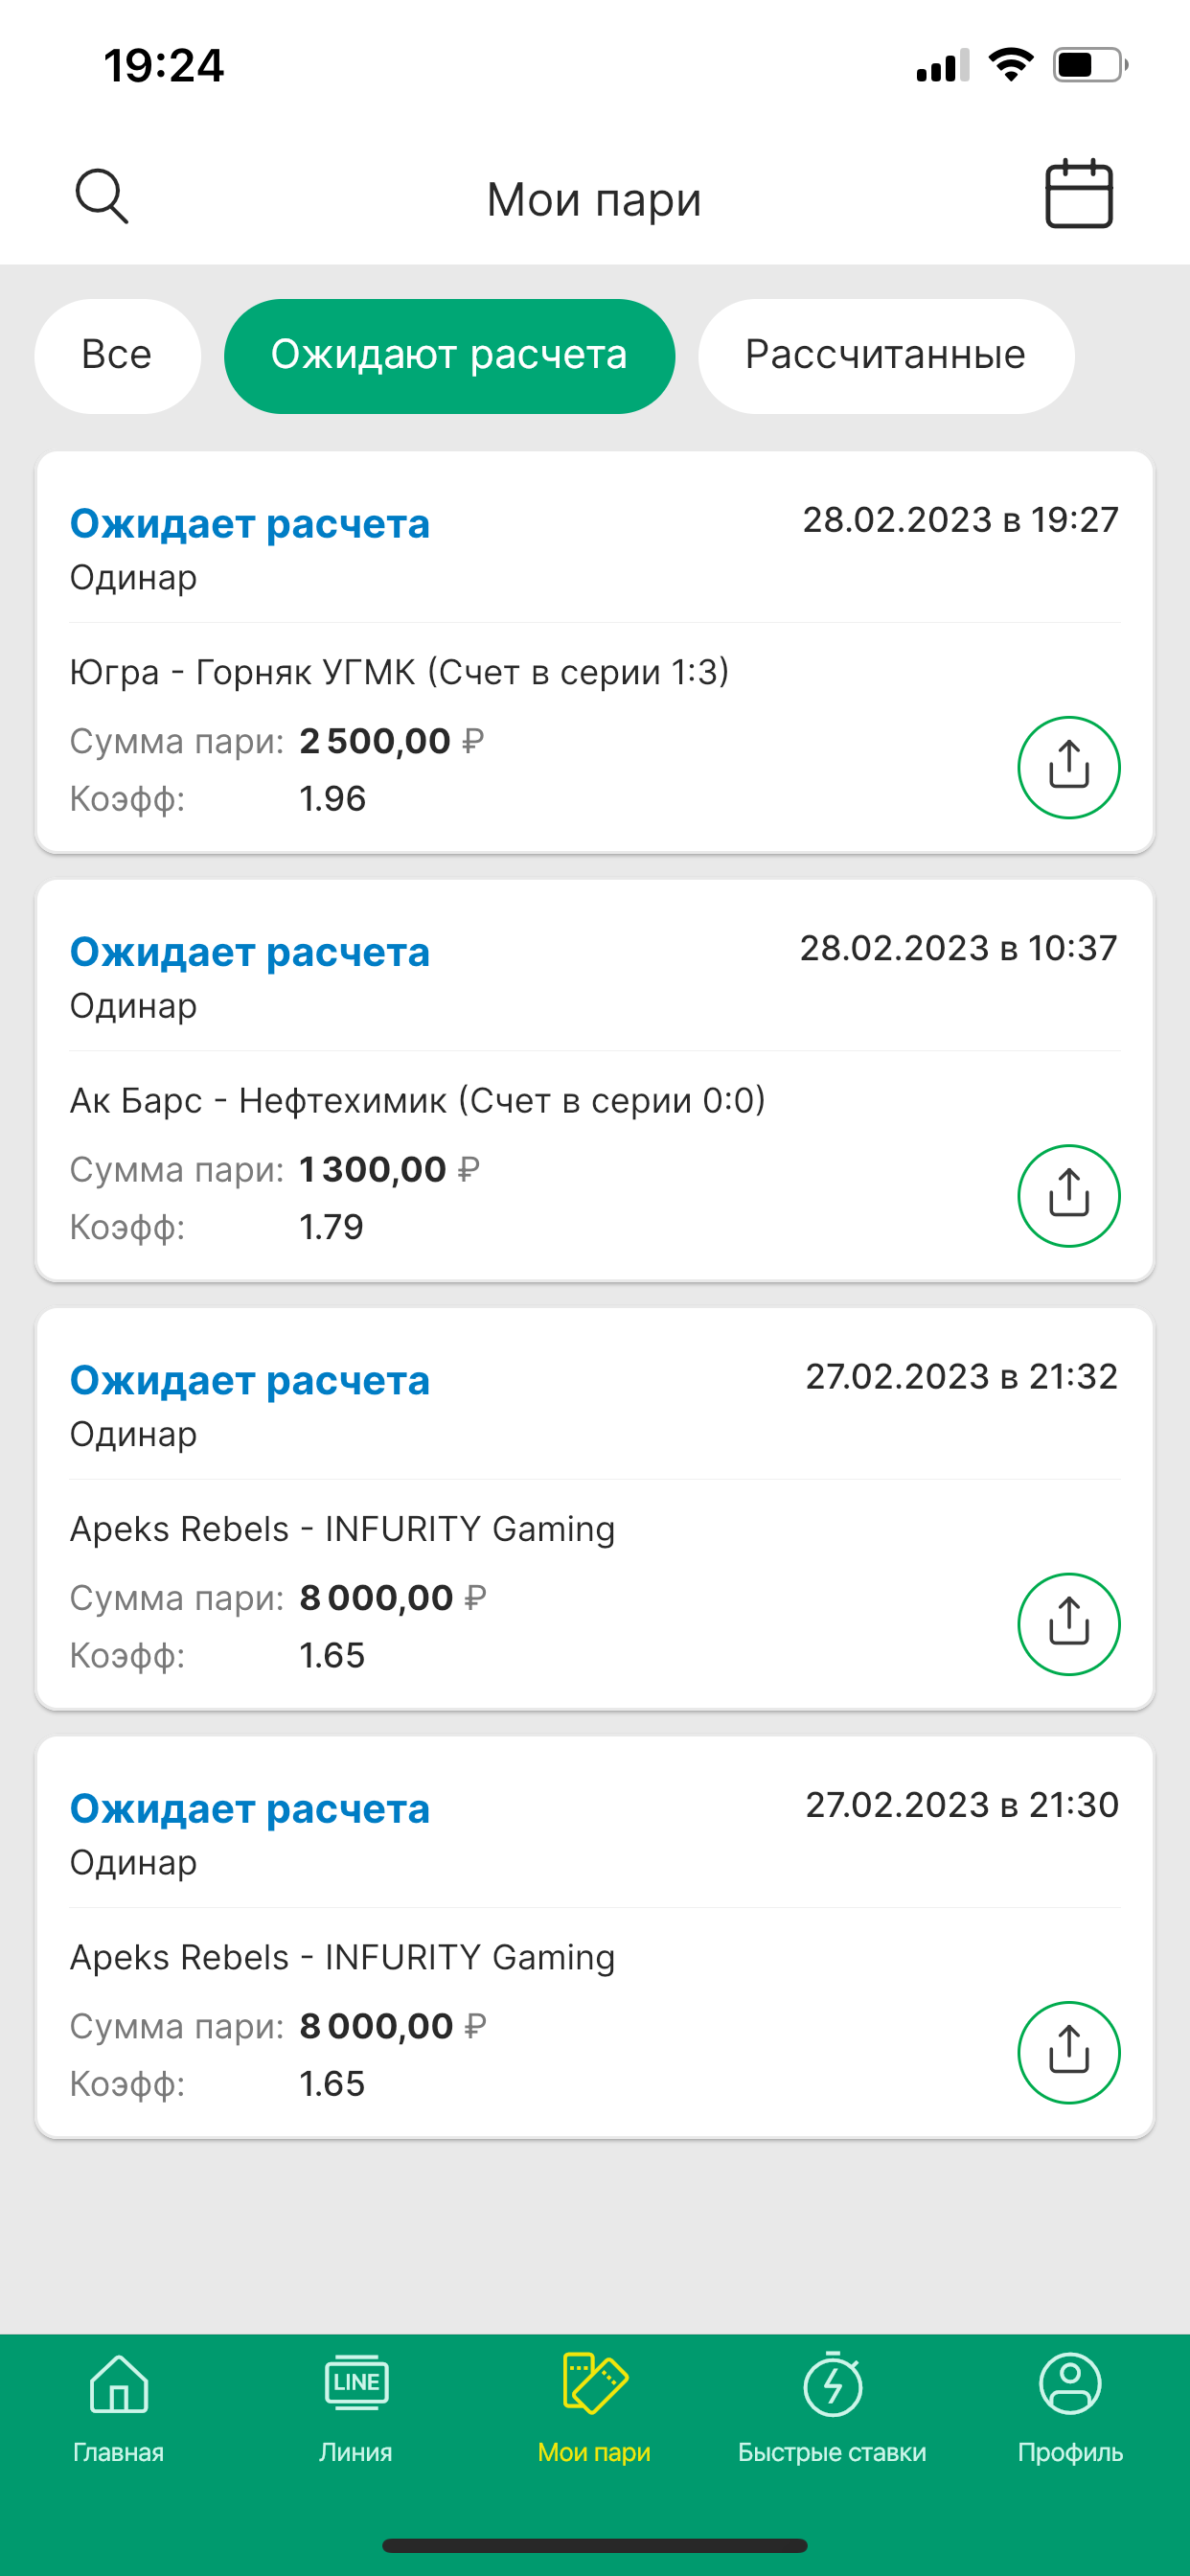Share the 27.02.2023 21:32 Apeks Rebels bet
Viewport: 1190px width, 2576px height.
[1068, 1623]
